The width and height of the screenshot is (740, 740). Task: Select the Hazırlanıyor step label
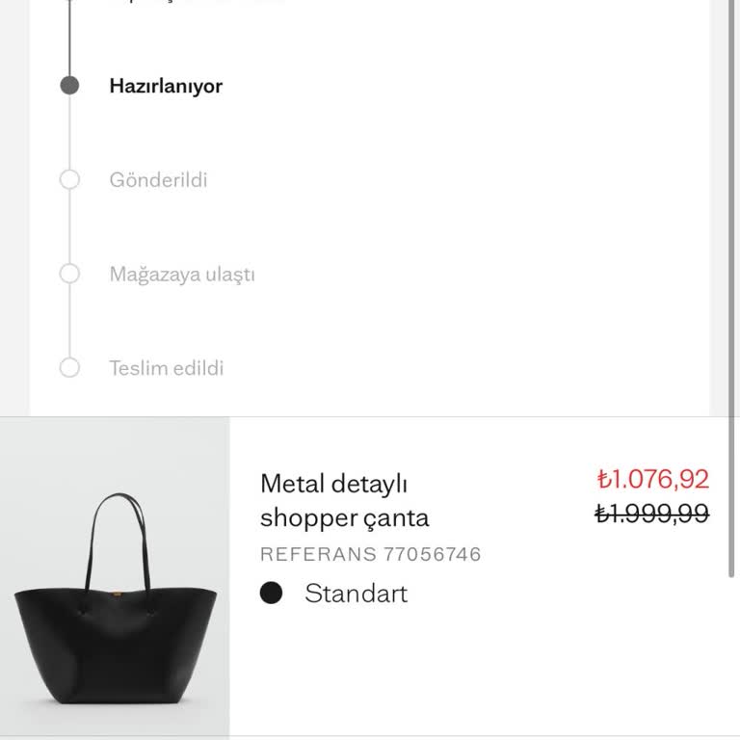coord(166,86)
